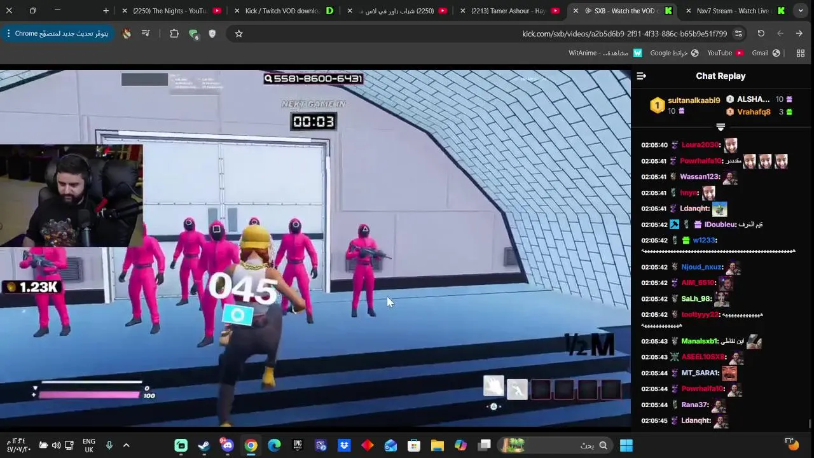Close The Nights YouTube tab
The image size is (814, 458).
tap(125, 11)
